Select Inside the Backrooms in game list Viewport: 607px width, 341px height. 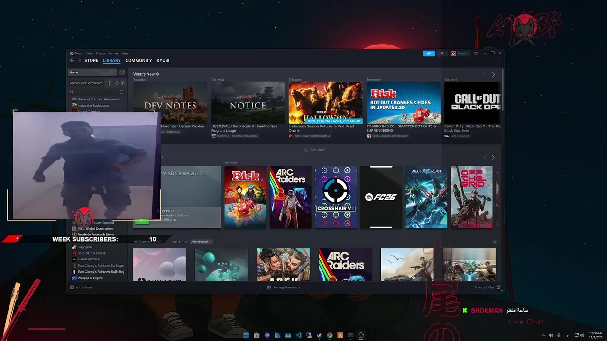tap(90, 106)
